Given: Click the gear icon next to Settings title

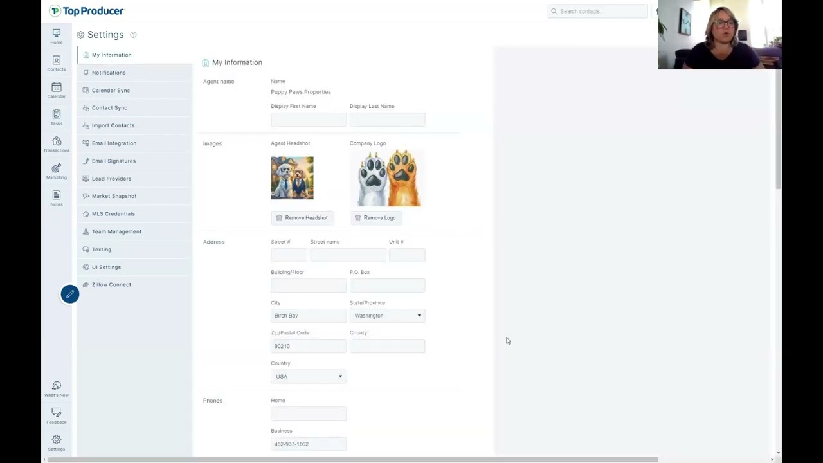Looking at the screenshot, I should [80, 35].
